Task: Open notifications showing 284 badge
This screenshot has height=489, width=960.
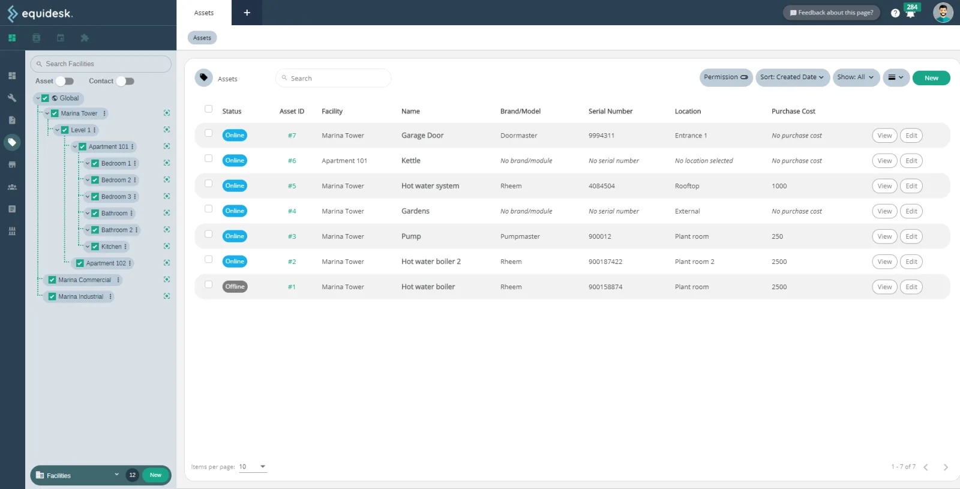Action: pos(911,11)
